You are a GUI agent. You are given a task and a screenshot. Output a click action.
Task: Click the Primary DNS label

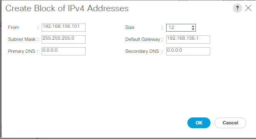(22, 51)
